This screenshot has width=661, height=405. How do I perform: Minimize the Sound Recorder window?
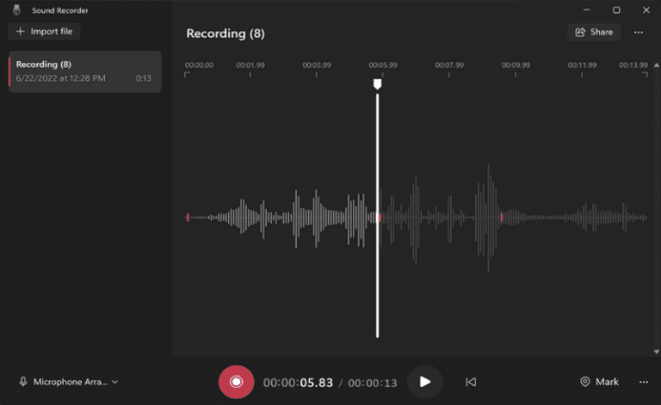point(586,10)
